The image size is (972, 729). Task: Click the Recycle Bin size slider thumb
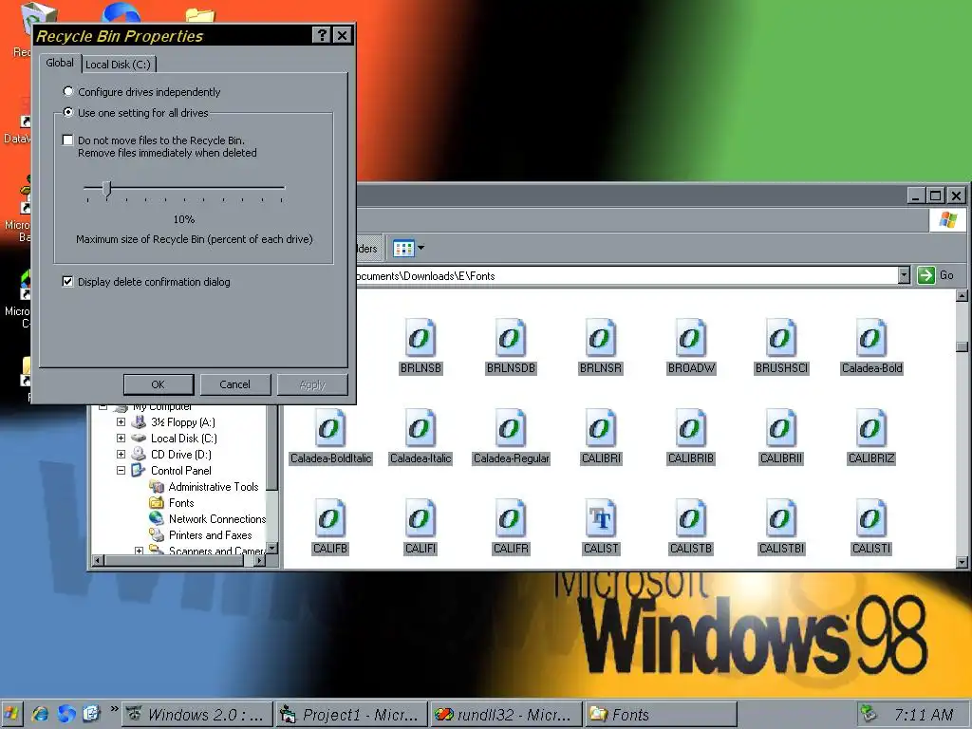107,189
